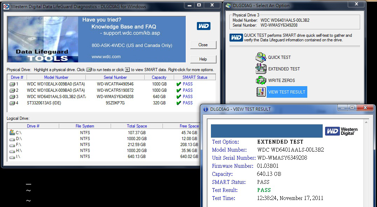Image resolution: width=377 pixels, height=207 pixels.
Task: Select the ST3320613AS (IDE) drive row
Action: click(44, 103)
